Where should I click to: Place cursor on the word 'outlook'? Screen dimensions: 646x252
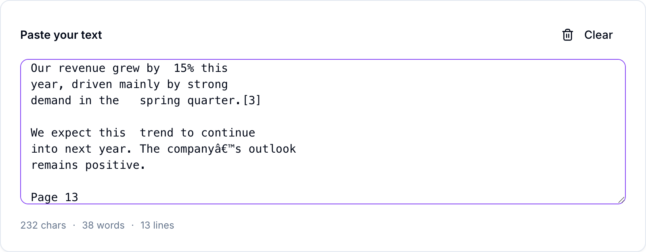point(272,149)
